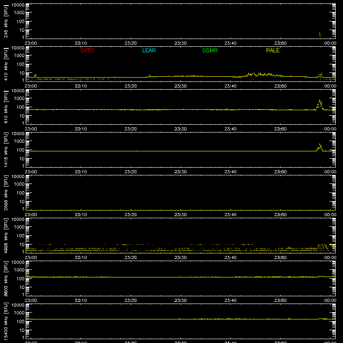Click 00:00 tick label under 4995 MHz plot
The image size is (343, 343).
pyautogui.click(x=330, y=258)
